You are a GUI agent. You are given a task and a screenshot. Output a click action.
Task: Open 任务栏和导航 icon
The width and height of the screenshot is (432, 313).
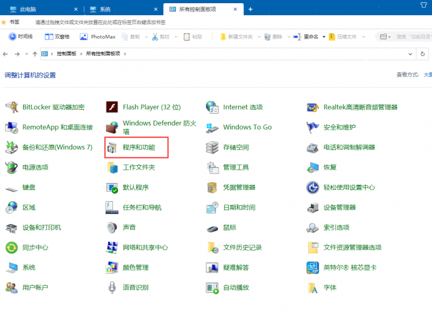pos(112,208)
